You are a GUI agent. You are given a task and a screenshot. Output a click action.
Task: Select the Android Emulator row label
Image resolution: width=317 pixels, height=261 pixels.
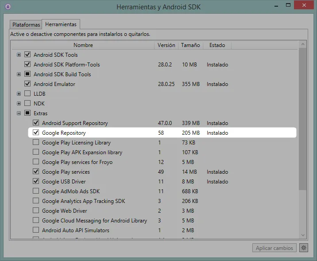coord(54,84)
